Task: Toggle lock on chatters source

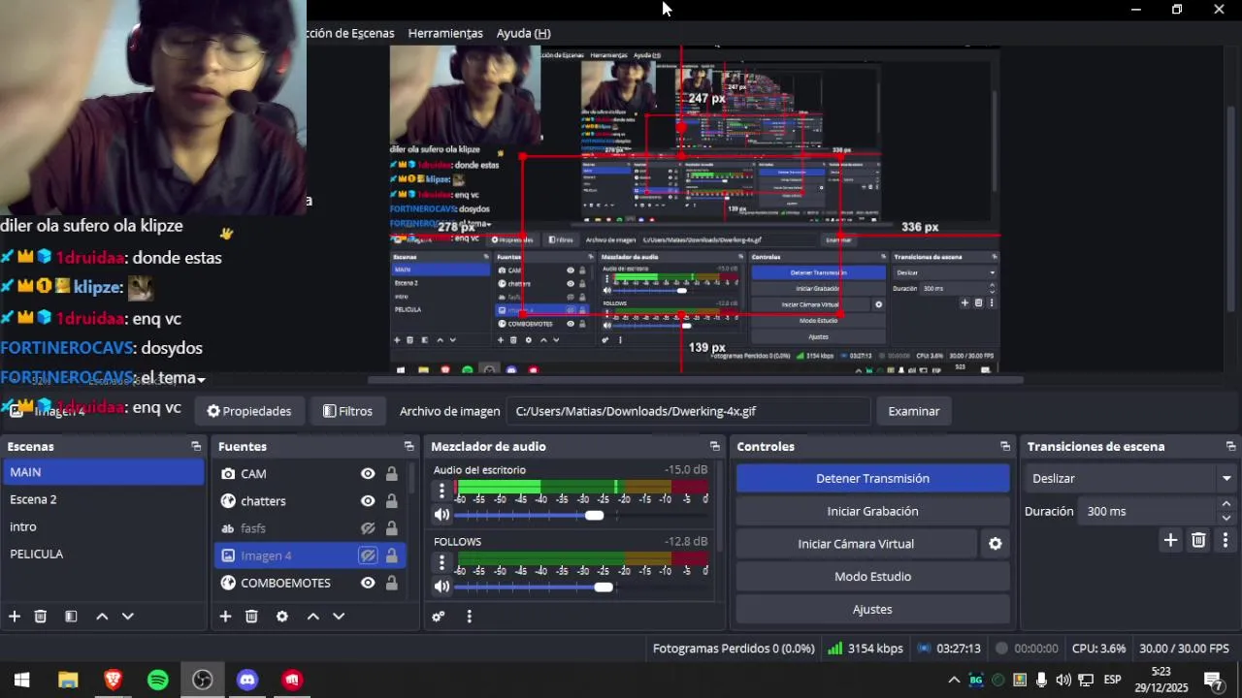Action: (x=391, y=501)
